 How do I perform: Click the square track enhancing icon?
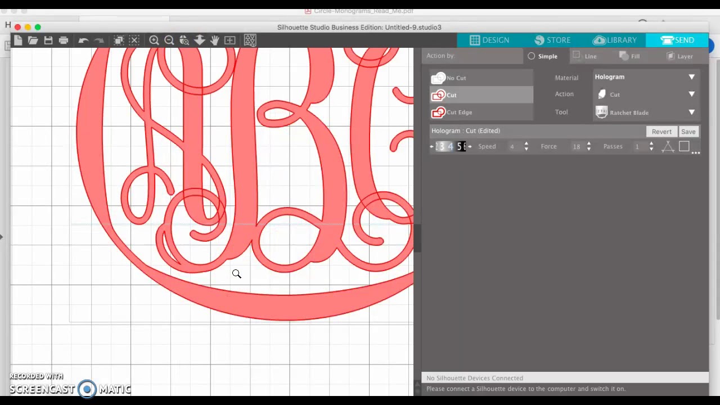pyautogui.click(x=684, y=146)
